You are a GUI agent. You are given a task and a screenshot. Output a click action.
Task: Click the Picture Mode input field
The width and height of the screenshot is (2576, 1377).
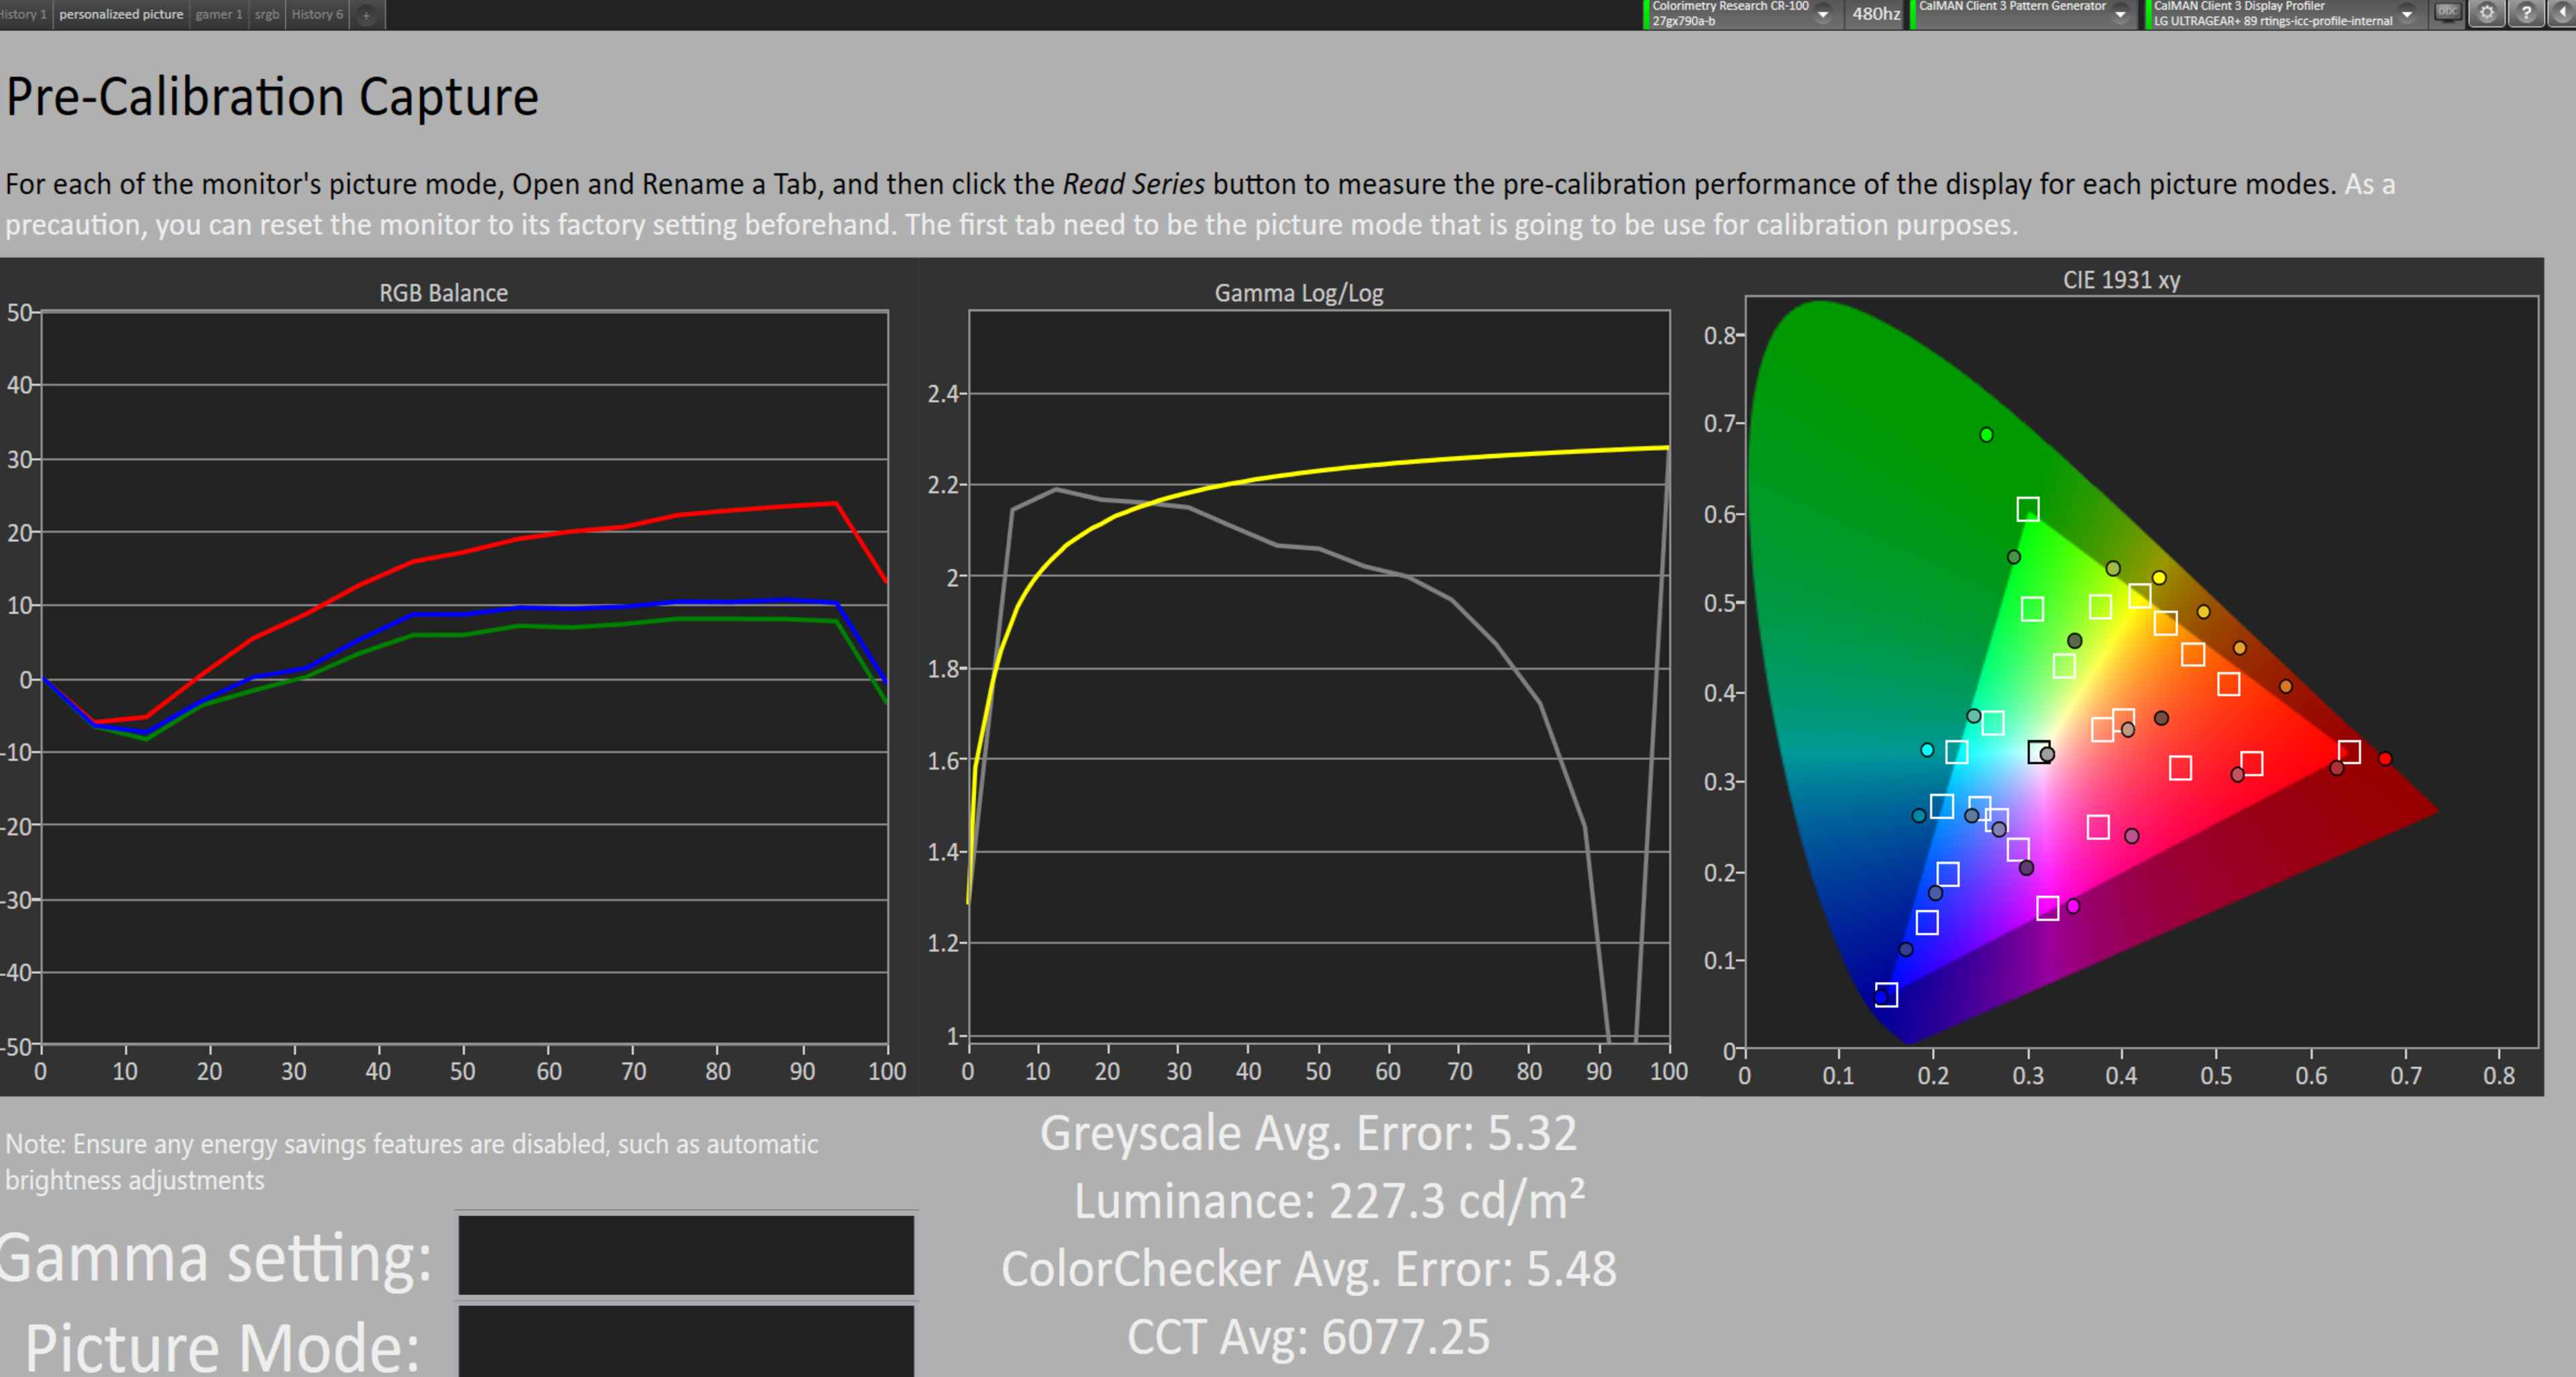coord(686,1341)
